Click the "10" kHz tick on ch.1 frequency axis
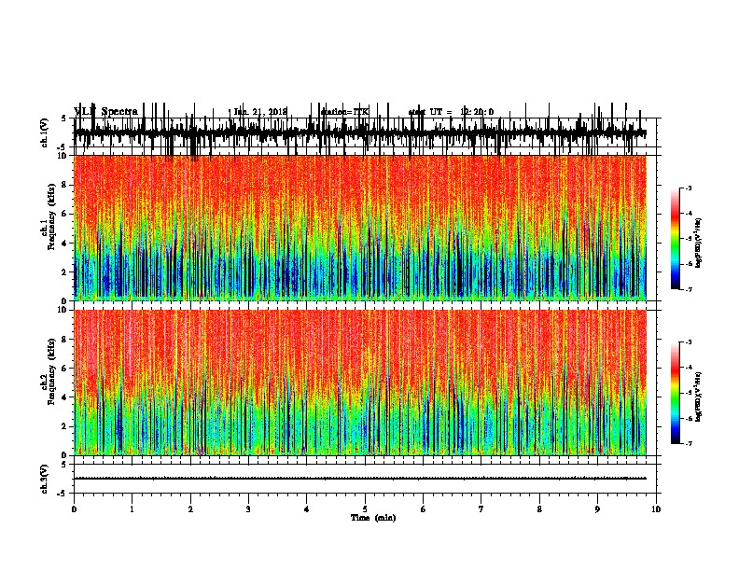739x571 pixels. pyautogui.click(x=63, y=156)
